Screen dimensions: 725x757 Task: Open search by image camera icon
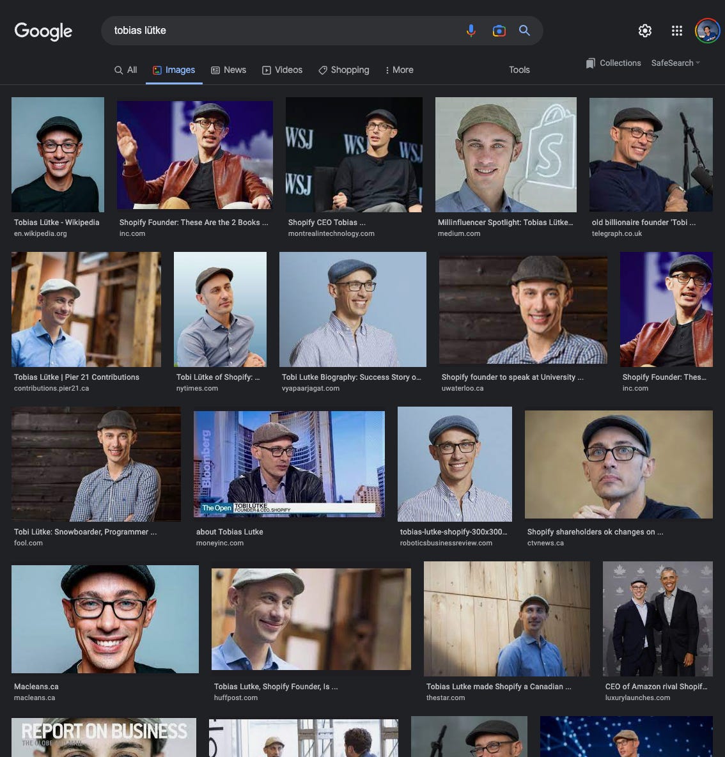pyautogui.click(x=499, y=31)
